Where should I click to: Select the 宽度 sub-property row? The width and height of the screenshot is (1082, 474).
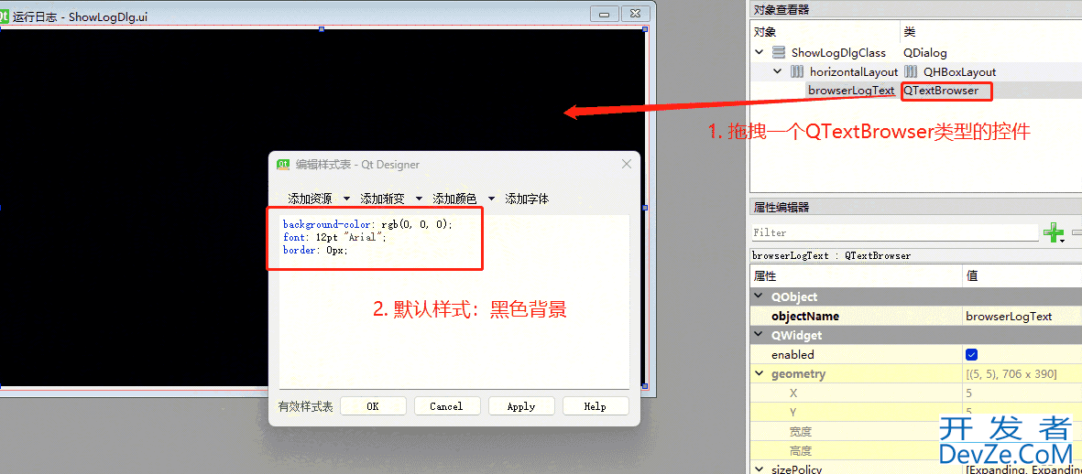point(915,432)
